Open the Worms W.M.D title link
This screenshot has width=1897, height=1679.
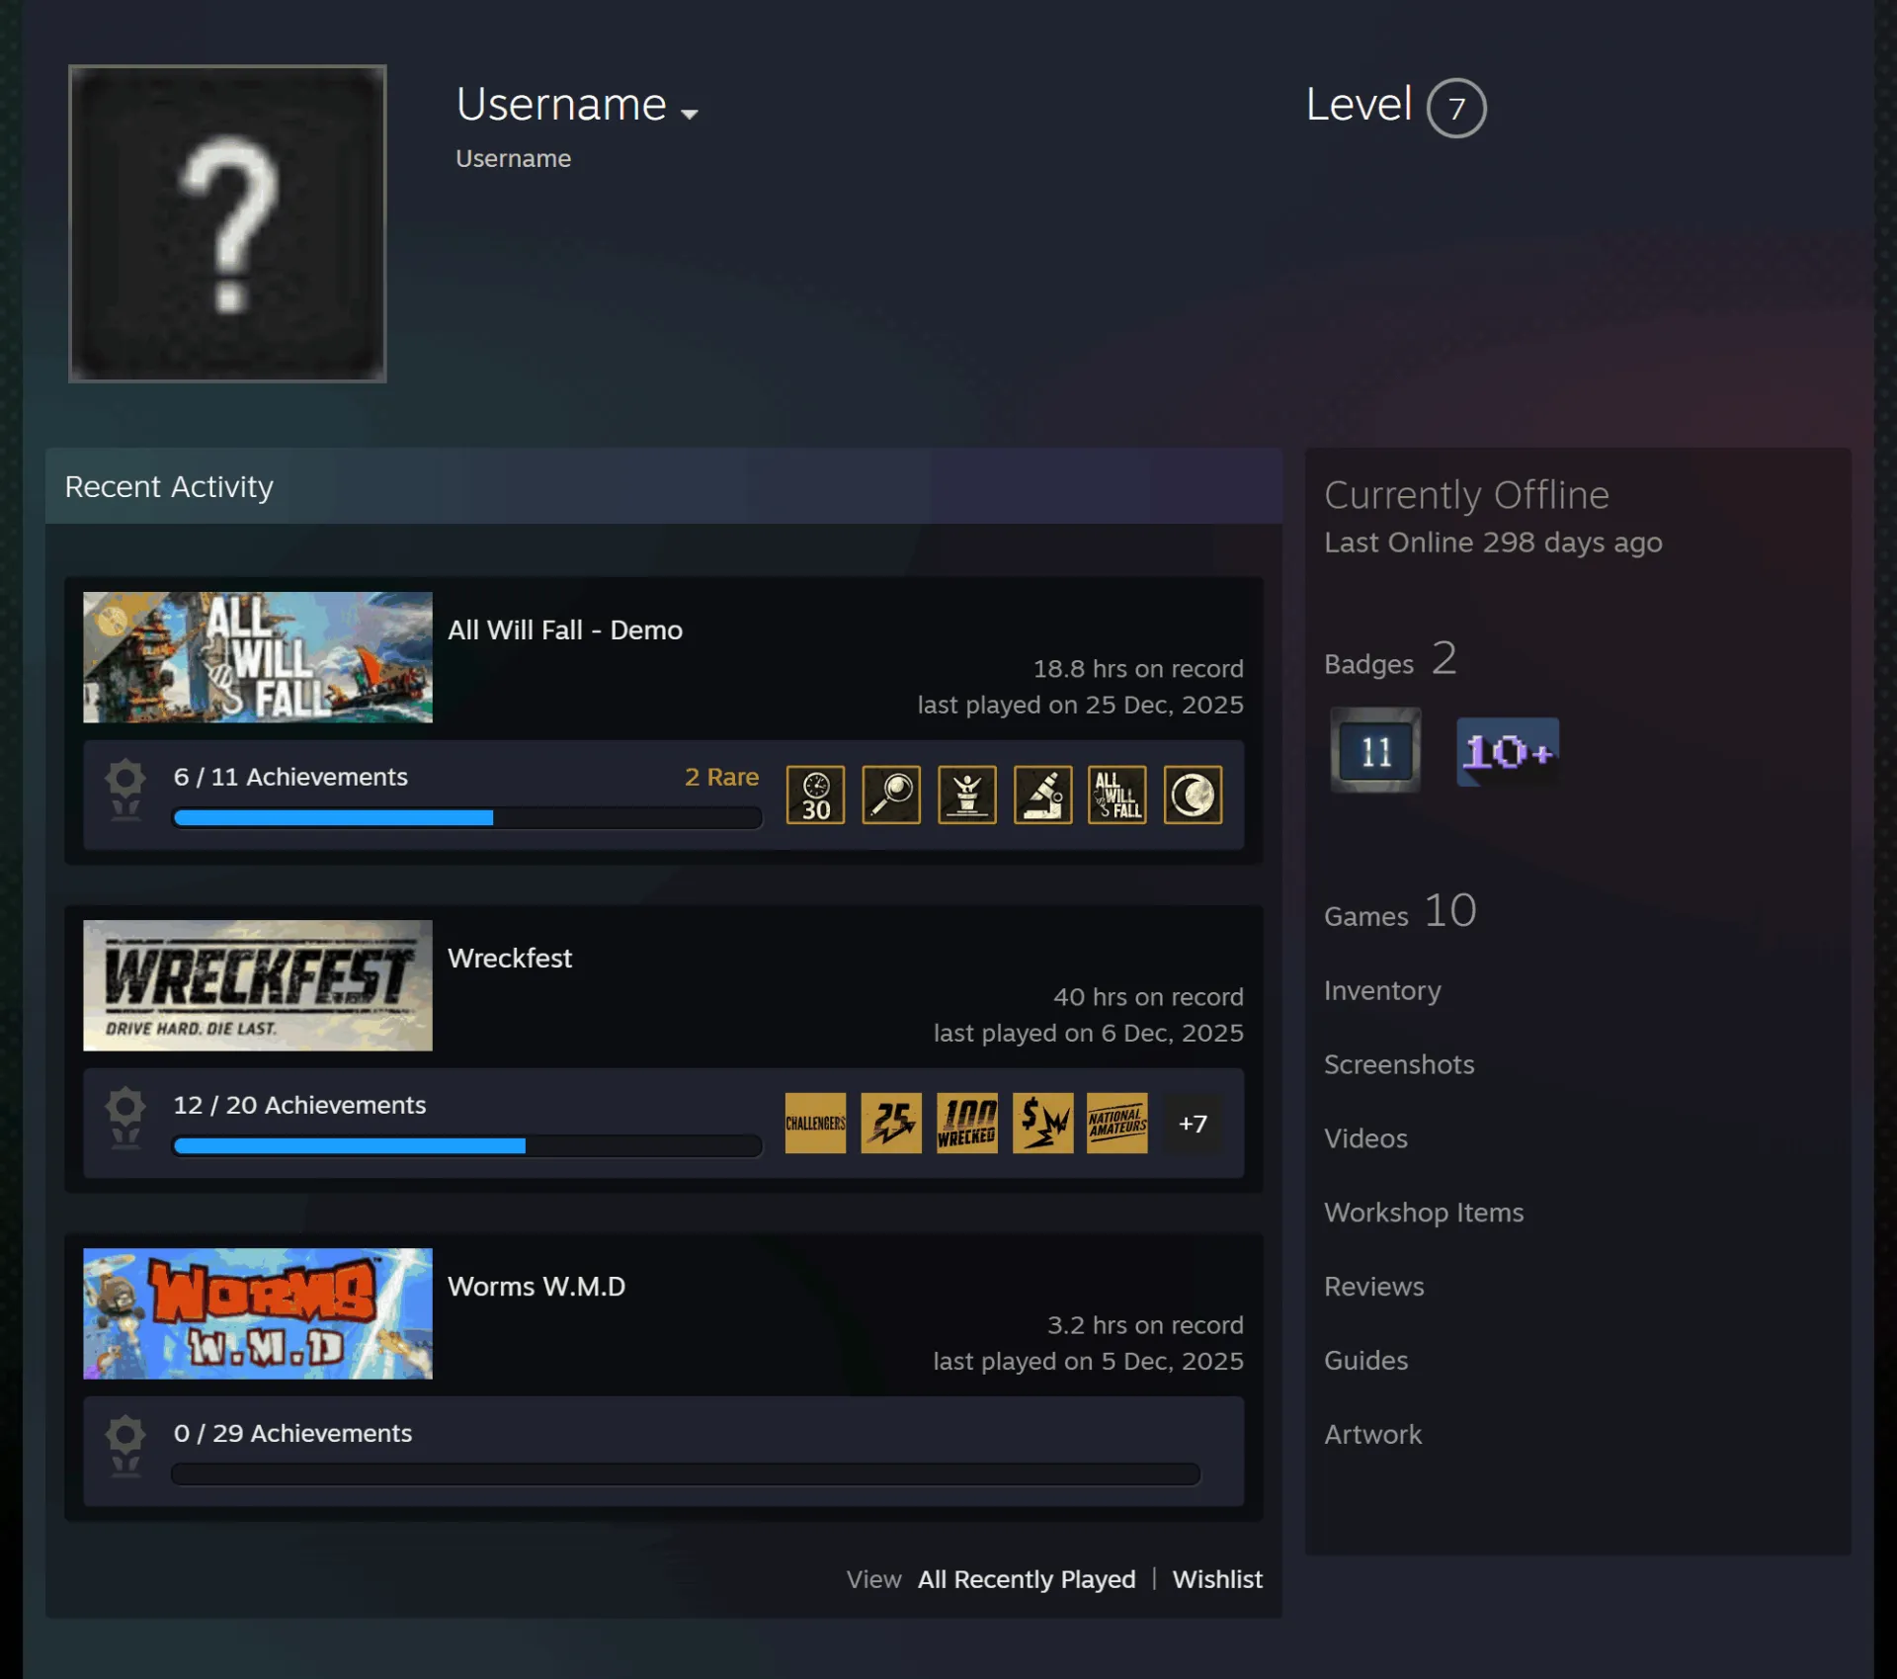click(536, 1287)
